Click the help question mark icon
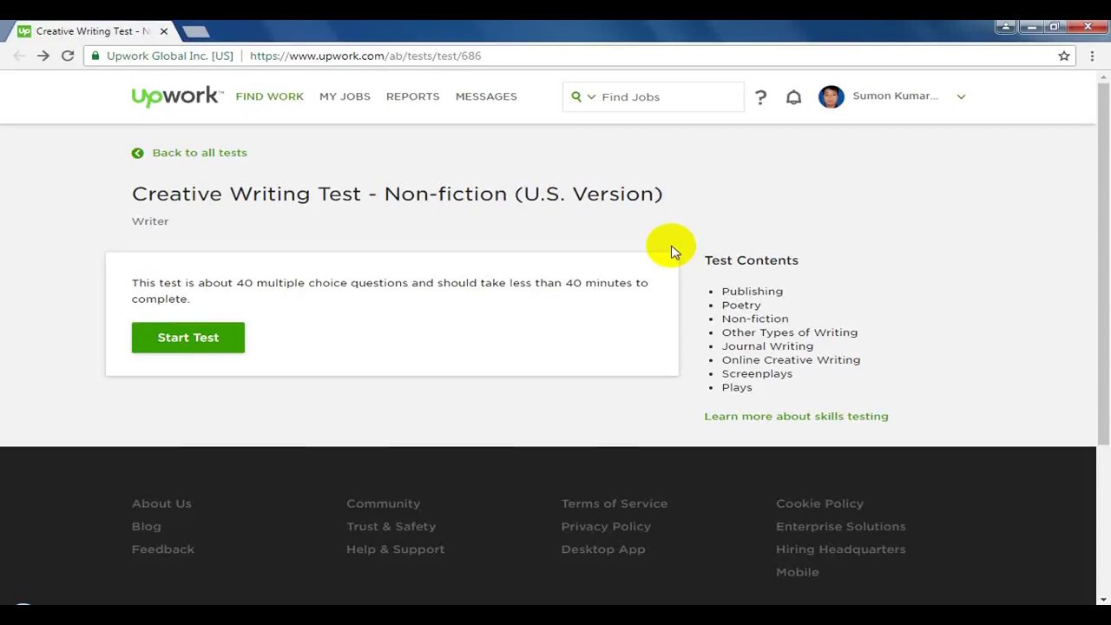 (760, 97)
